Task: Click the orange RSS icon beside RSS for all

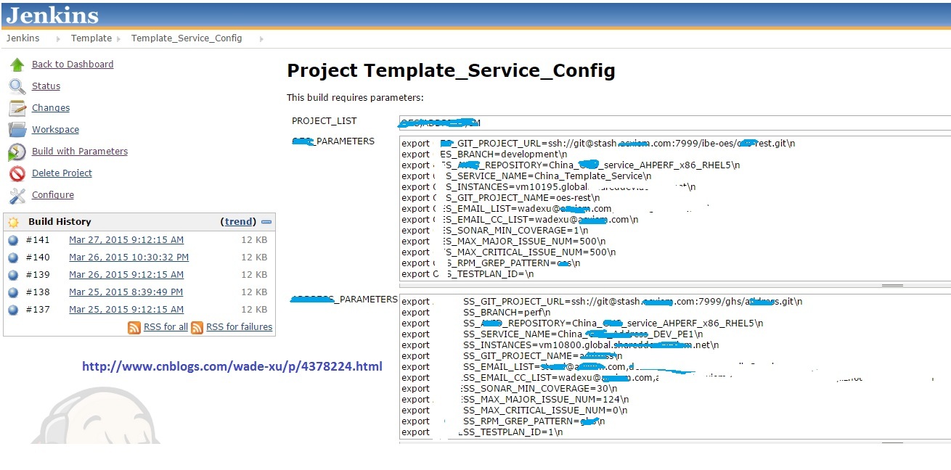Action: click(x=134, y=328)
